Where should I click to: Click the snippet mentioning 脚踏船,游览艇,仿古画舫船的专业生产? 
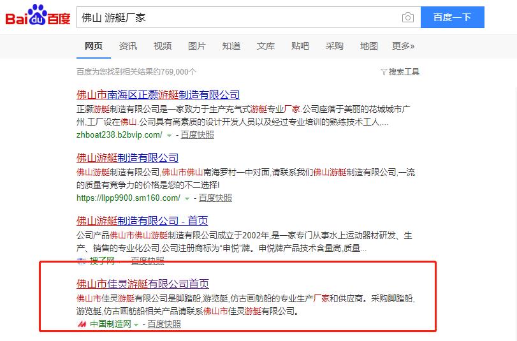click(245, 305)
